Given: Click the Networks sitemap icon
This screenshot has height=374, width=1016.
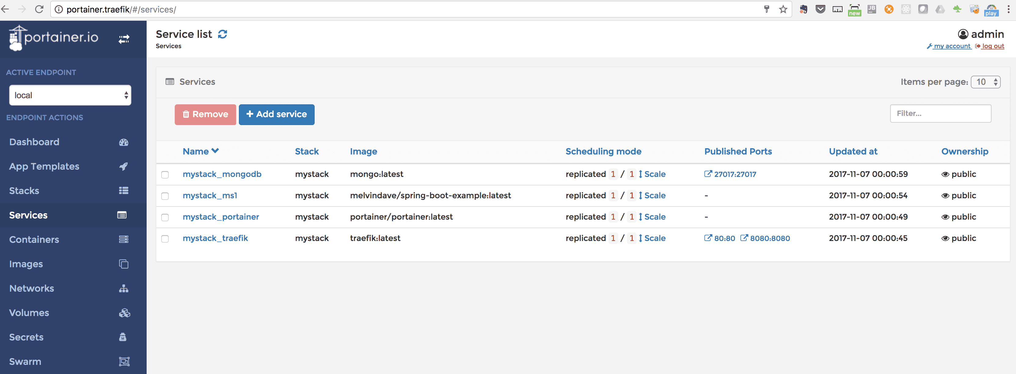Looking at the screenshot, I should click(123, 289).
